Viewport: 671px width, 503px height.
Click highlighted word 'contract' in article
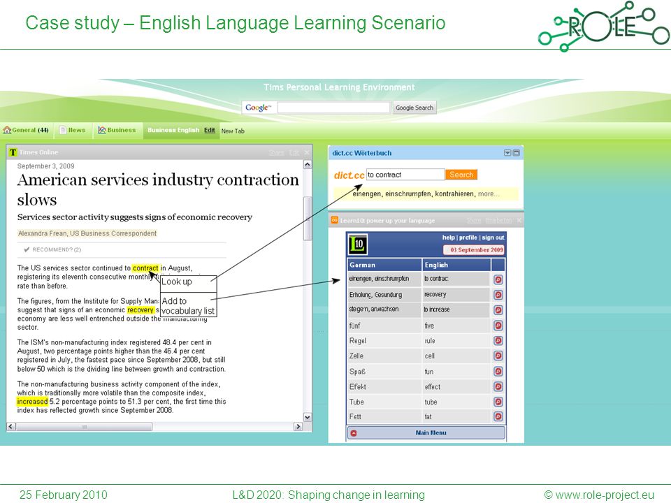tap(145, 268)
